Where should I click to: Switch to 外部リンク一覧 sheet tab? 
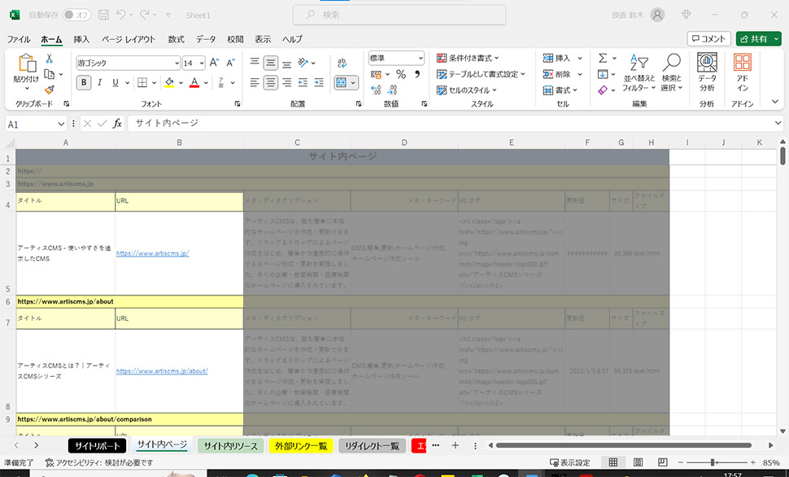pos(301,446)
